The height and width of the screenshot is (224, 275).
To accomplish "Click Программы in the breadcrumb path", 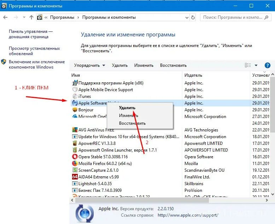I will tap(62, 17).
